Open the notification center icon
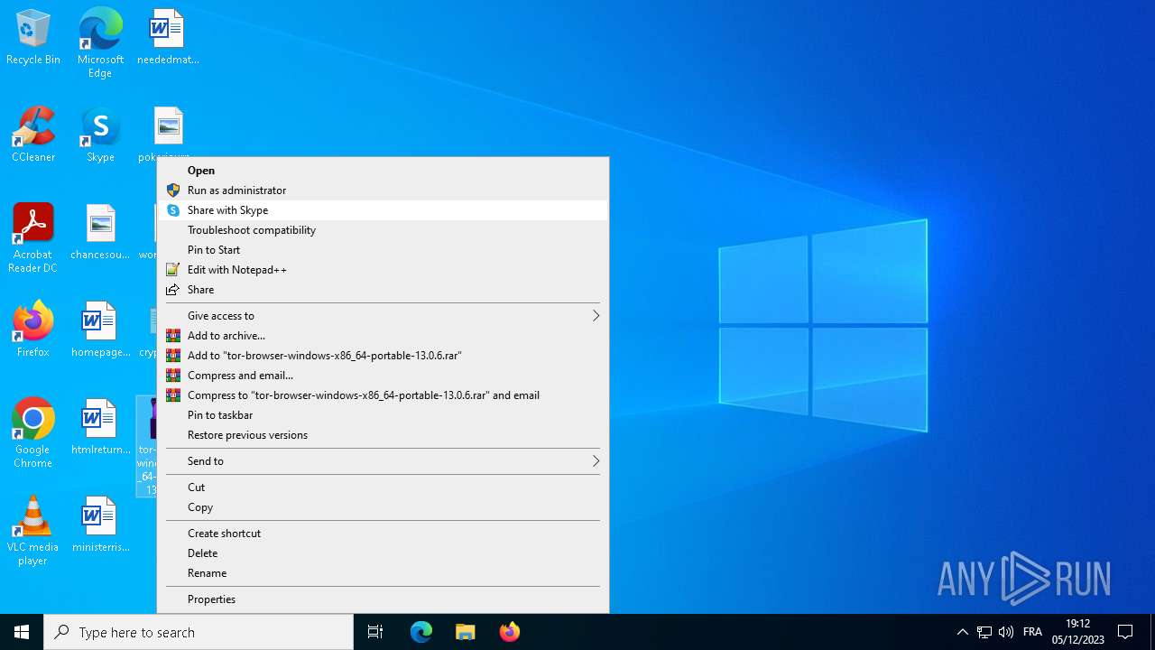This screenshot has height=650, width=1155. pyautogui.click(x=1125, y=632)
